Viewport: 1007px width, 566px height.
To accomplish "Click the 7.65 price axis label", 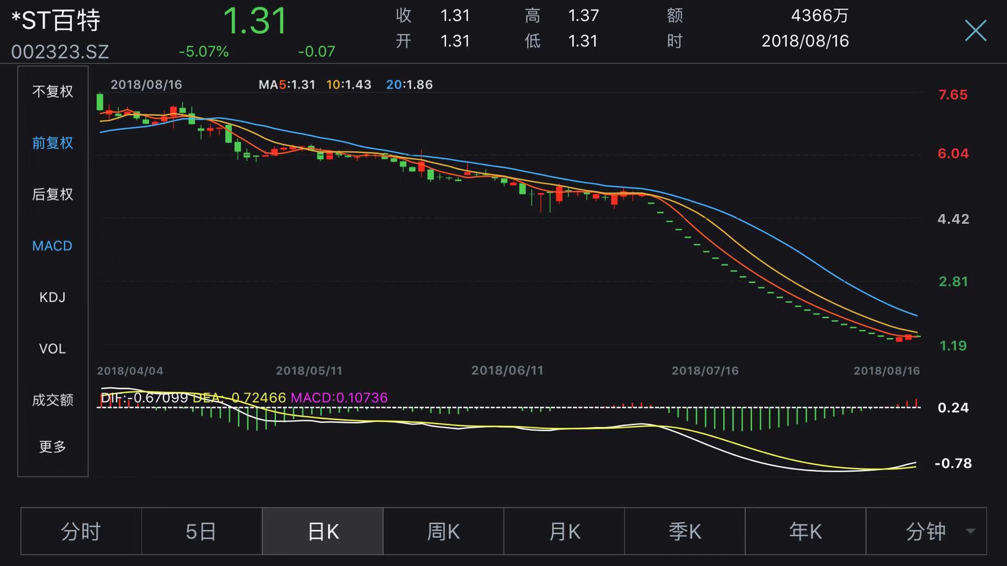I will (953, 95).
